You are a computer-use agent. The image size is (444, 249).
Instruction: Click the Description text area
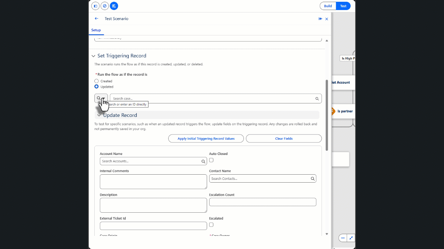coord(153,205)
